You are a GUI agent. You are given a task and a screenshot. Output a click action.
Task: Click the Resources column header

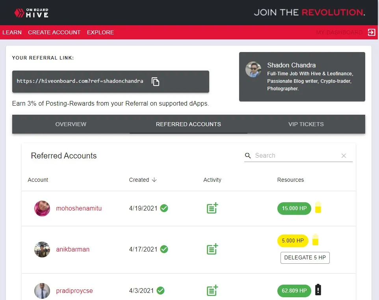290,180
